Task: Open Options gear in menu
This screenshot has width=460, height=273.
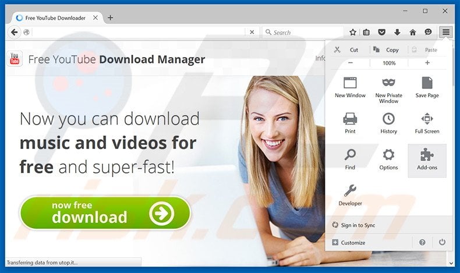Action: pos(388,159)
